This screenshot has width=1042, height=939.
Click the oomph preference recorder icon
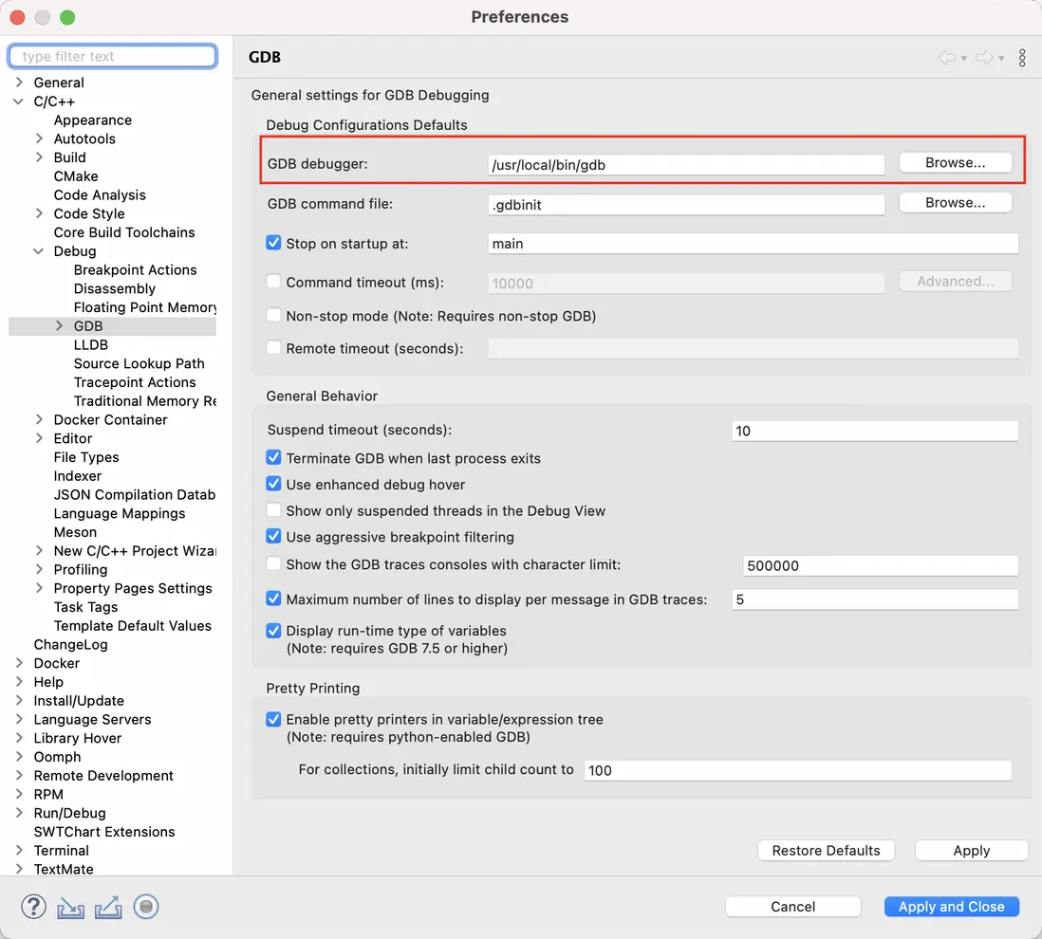146,907
